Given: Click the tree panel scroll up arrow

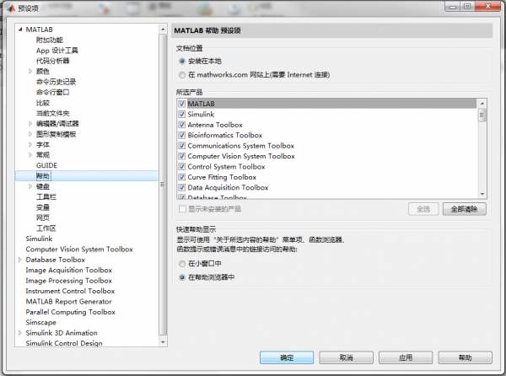Looking at the screenshot, I should 163,30.
